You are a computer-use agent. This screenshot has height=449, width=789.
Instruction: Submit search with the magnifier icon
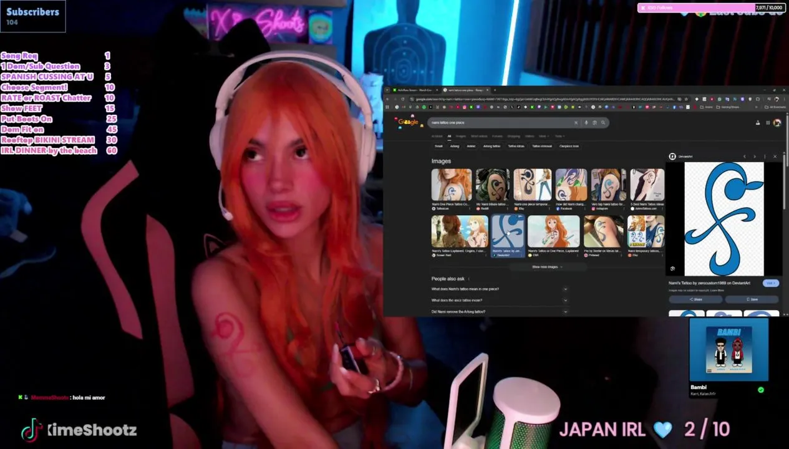click(603, 122)
